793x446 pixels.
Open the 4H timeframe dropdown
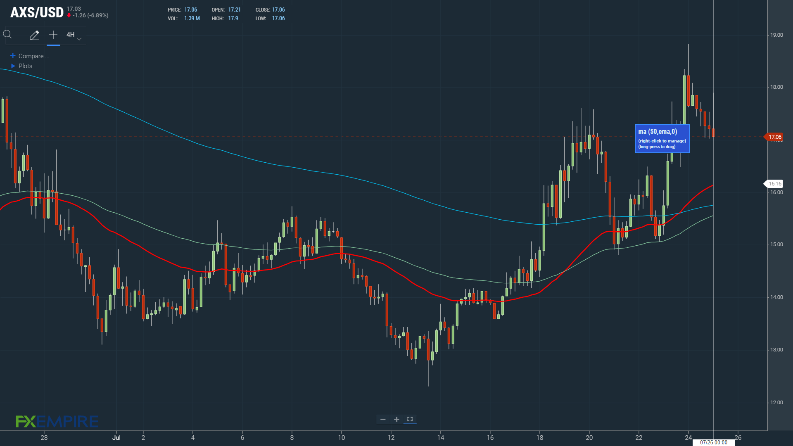pos(74,35)
